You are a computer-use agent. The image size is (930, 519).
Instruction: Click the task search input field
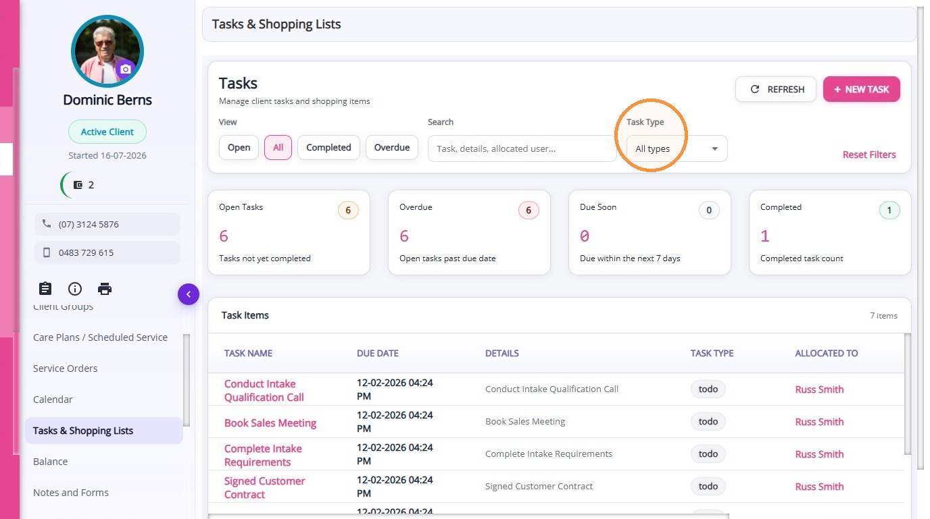pyautogui.click(x=522, y=148)
